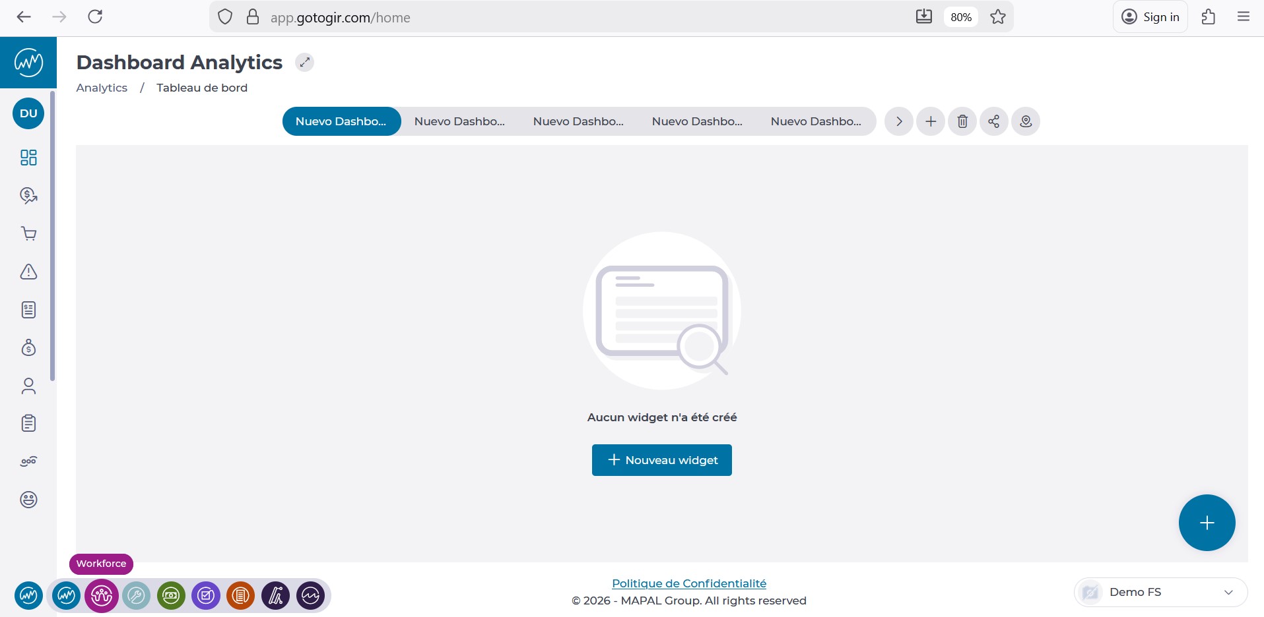Click the share dashboard icon

[x=994, y=121]
